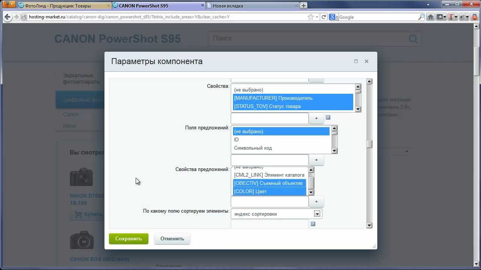Viewport: 481px width, 270px height.
Task: Click plus button under Свойства предложений list
Action: 316,201
